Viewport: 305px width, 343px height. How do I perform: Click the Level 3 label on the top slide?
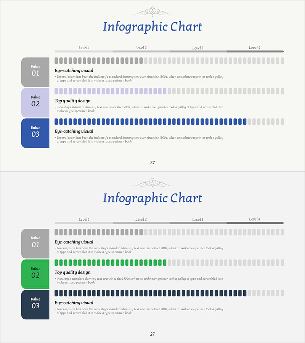(x=197, y=48)
